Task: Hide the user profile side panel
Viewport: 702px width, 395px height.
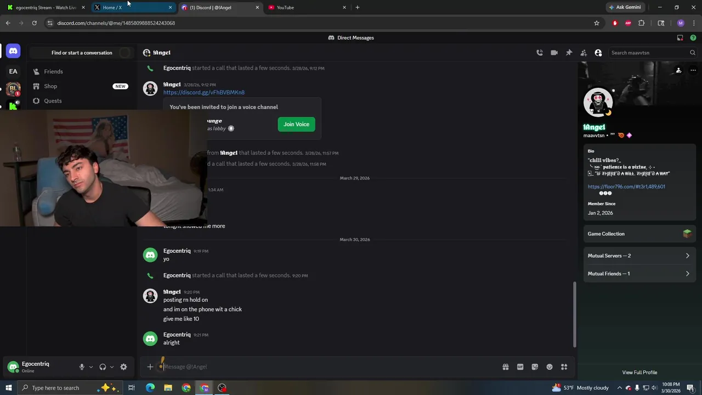Action: [x=598, y=53]
